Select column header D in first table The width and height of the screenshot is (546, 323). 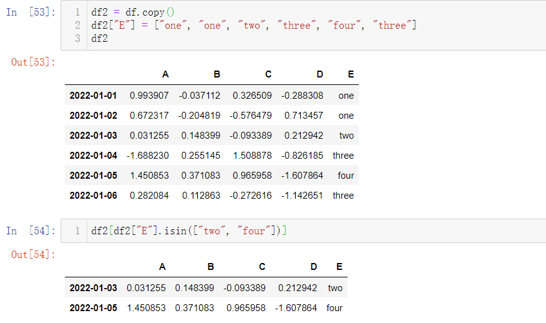pos(319,74)
